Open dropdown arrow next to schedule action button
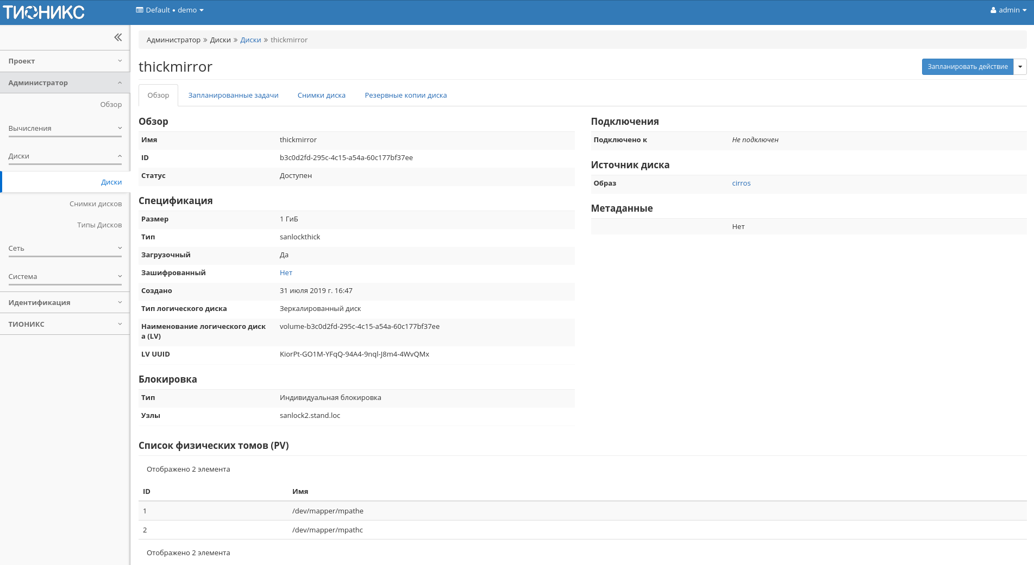The image size is (1034, 565). tap(1020, 67)
